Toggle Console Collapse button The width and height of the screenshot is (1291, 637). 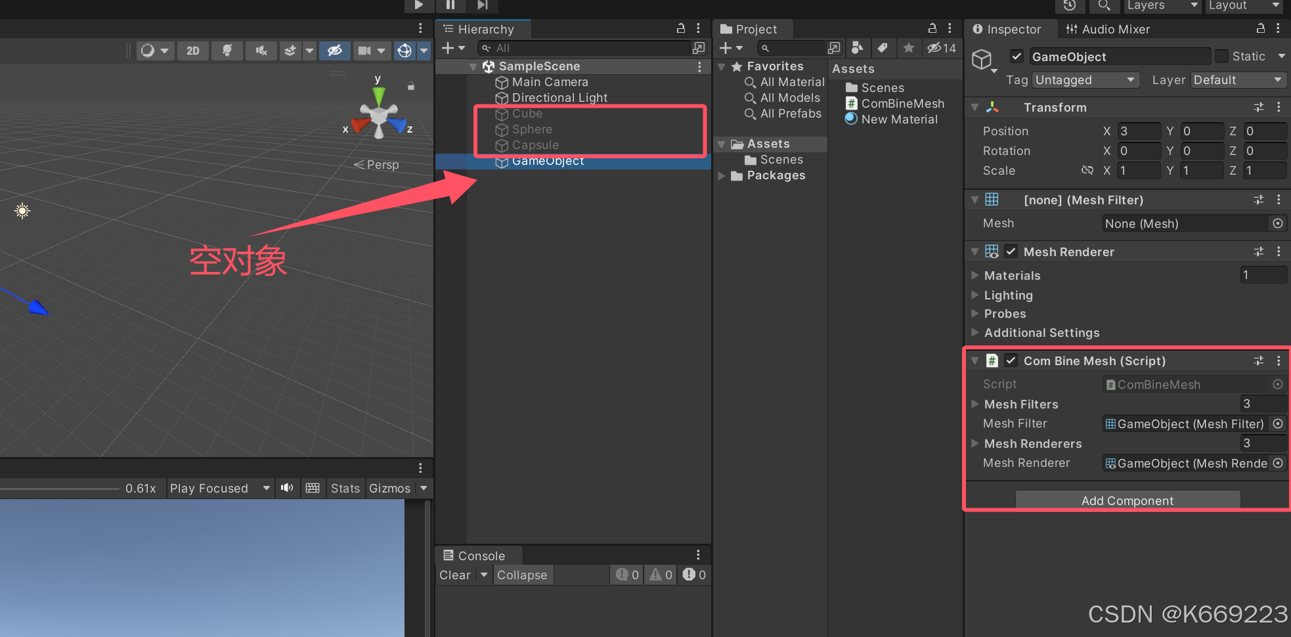point(522,575)
